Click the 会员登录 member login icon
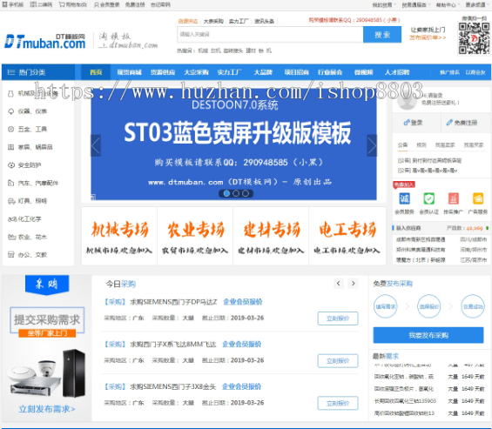Image resolution: width=492 pixels, height=429 pixels. (97, 4)
